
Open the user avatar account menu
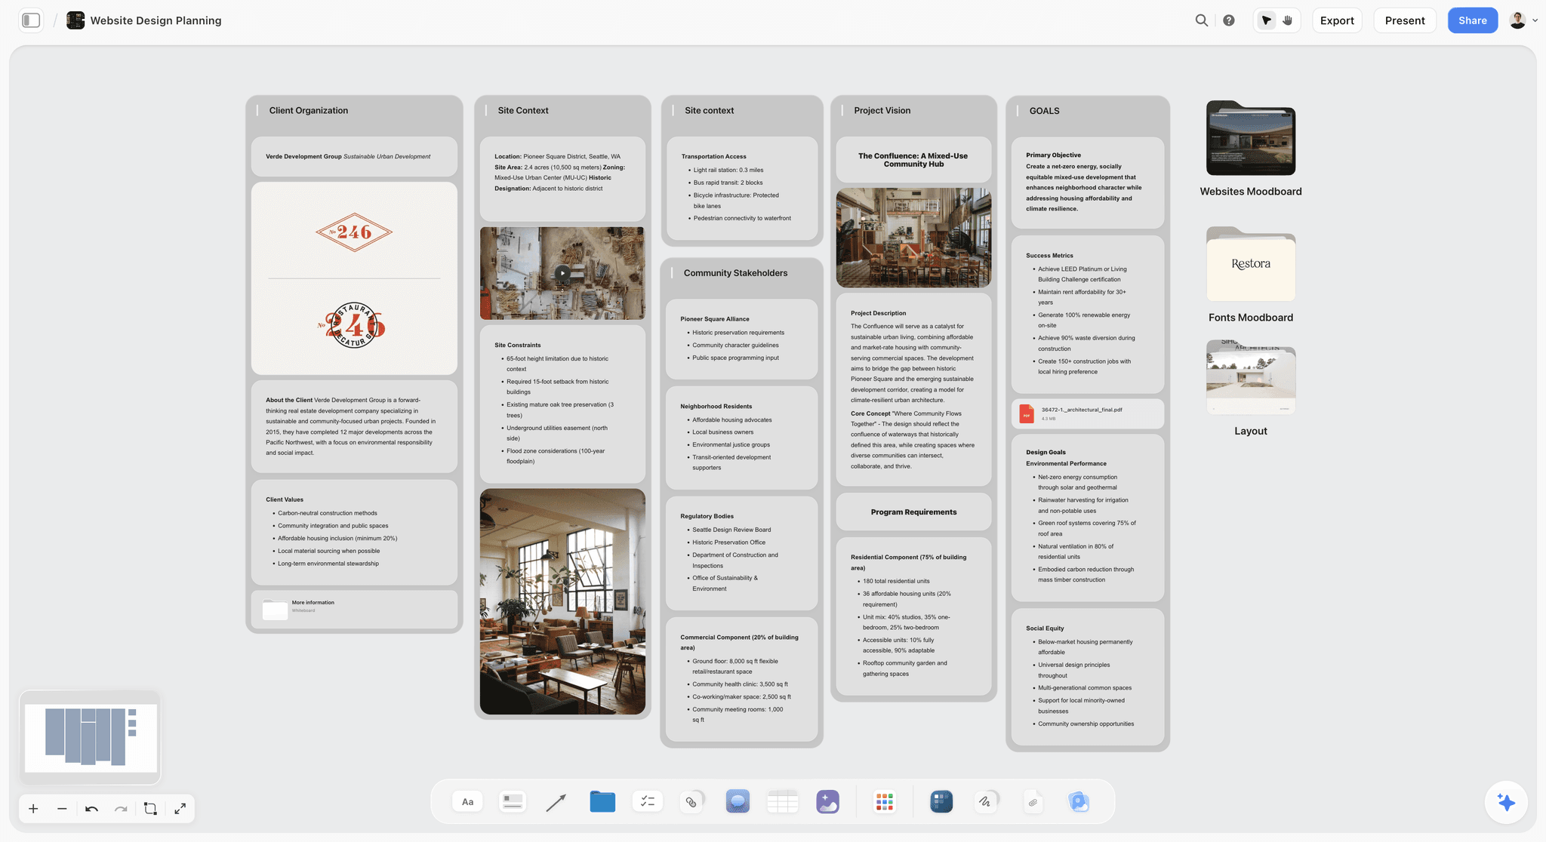pos(1523,20)
